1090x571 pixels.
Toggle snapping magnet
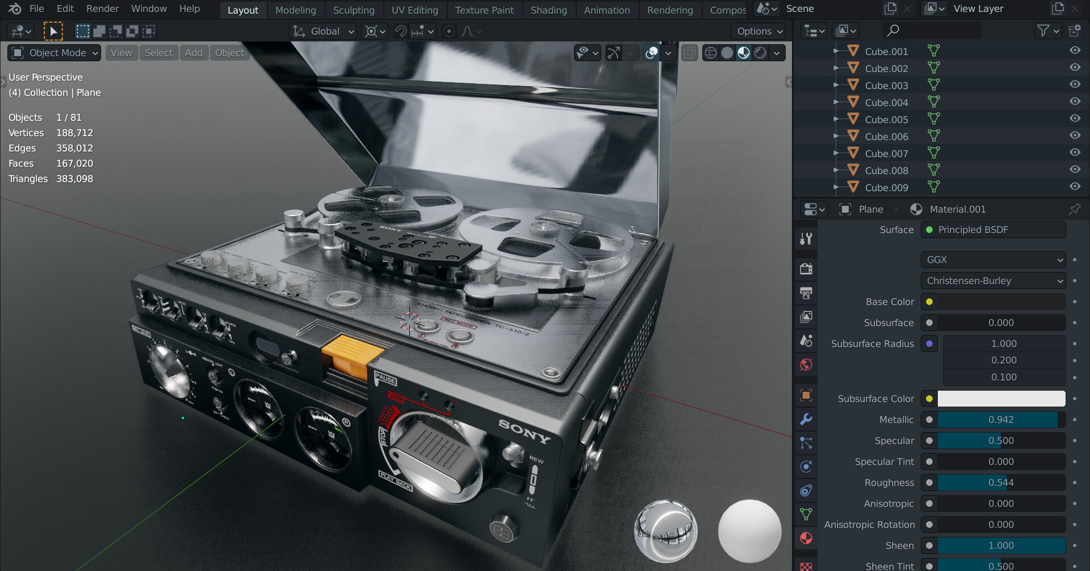401,31
